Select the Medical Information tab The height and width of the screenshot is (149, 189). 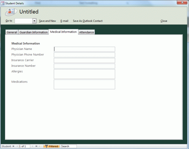63,32
